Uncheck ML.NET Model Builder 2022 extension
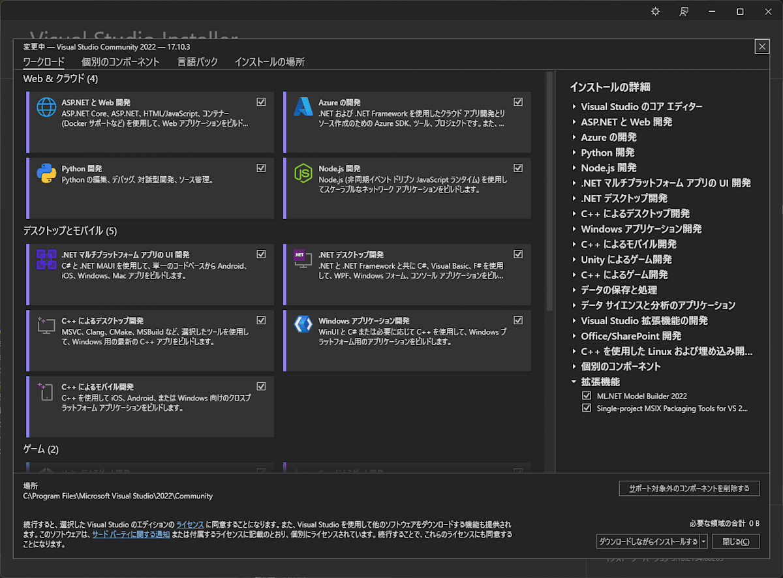Screen dimensions: 783x578 (x=586, y=396)
